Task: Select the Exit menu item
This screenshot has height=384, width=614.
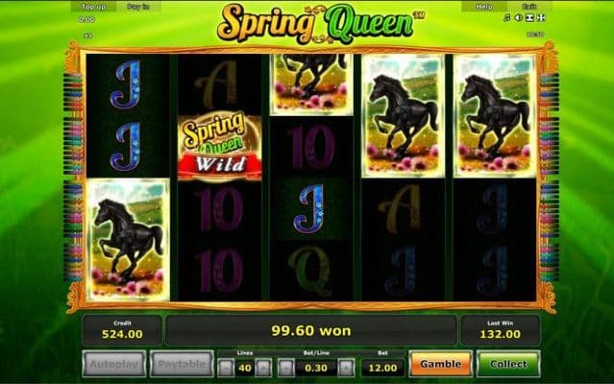Action: tap(529, 7)
